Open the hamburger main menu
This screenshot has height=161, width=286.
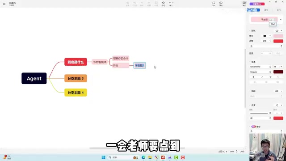coord(4,4)
